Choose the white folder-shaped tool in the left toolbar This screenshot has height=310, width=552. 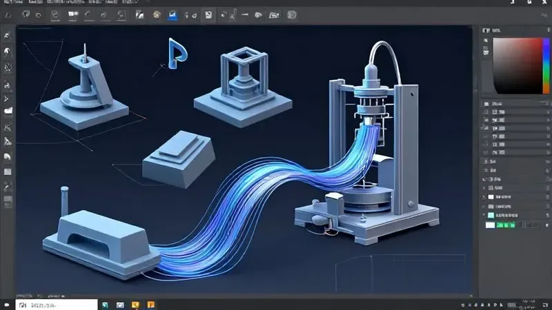pos(8,112)
